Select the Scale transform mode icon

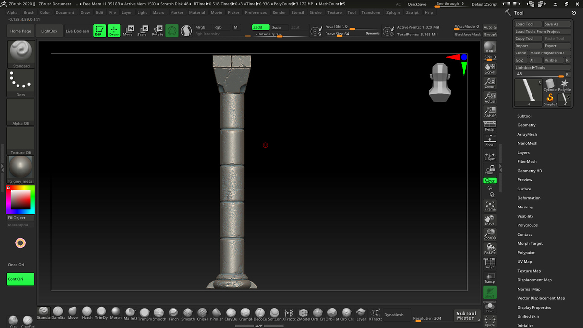coord(142,31)
